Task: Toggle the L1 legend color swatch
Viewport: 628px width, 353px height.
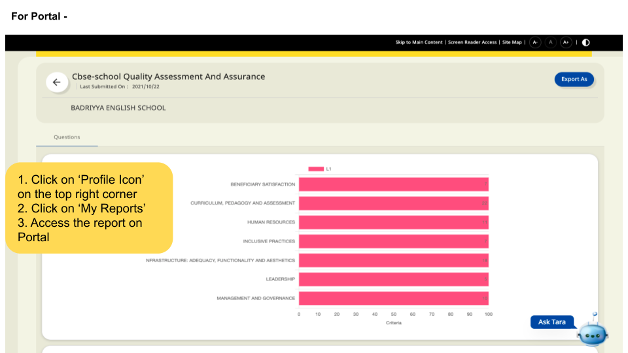Action: click(316, 169)
